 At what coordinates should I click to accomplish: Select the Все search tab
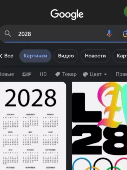point(9,56)
